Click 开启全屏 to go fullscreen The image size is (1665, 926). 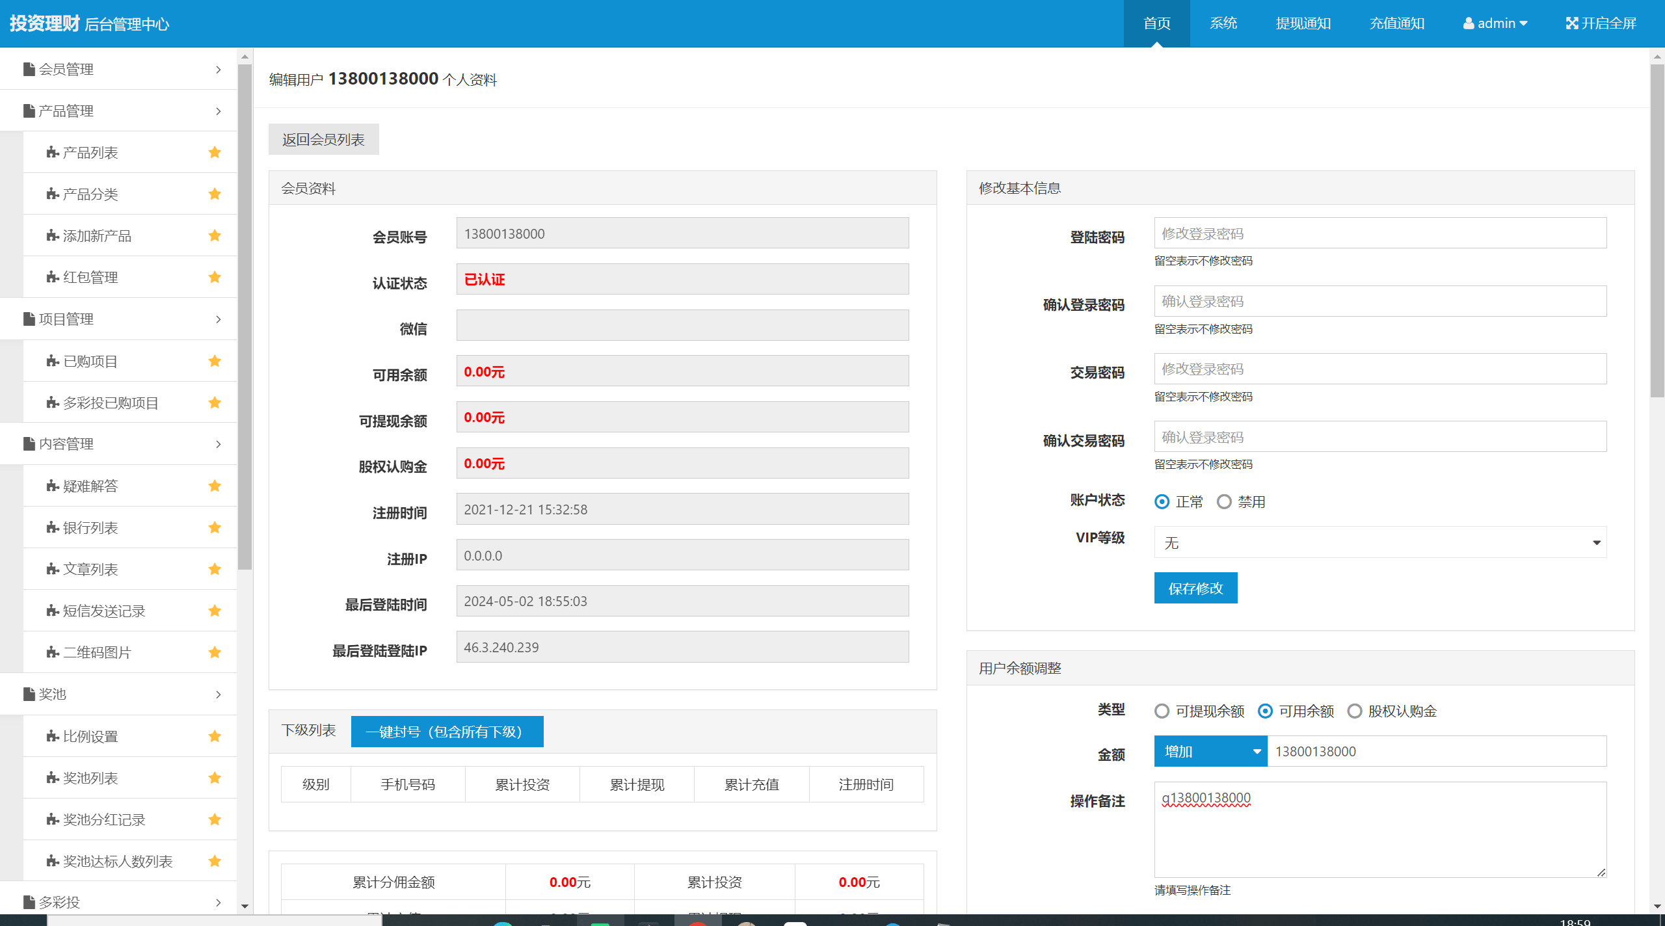[1601, 23]
